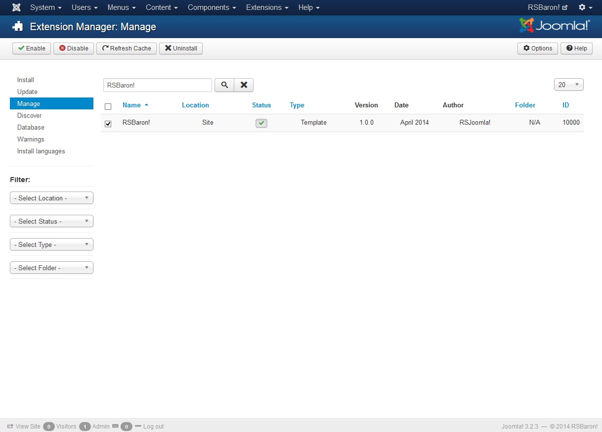Viewport: 602px width, 432px height.
Task: Click the RSJoomla! author cell
Action: tap(475, 122)
